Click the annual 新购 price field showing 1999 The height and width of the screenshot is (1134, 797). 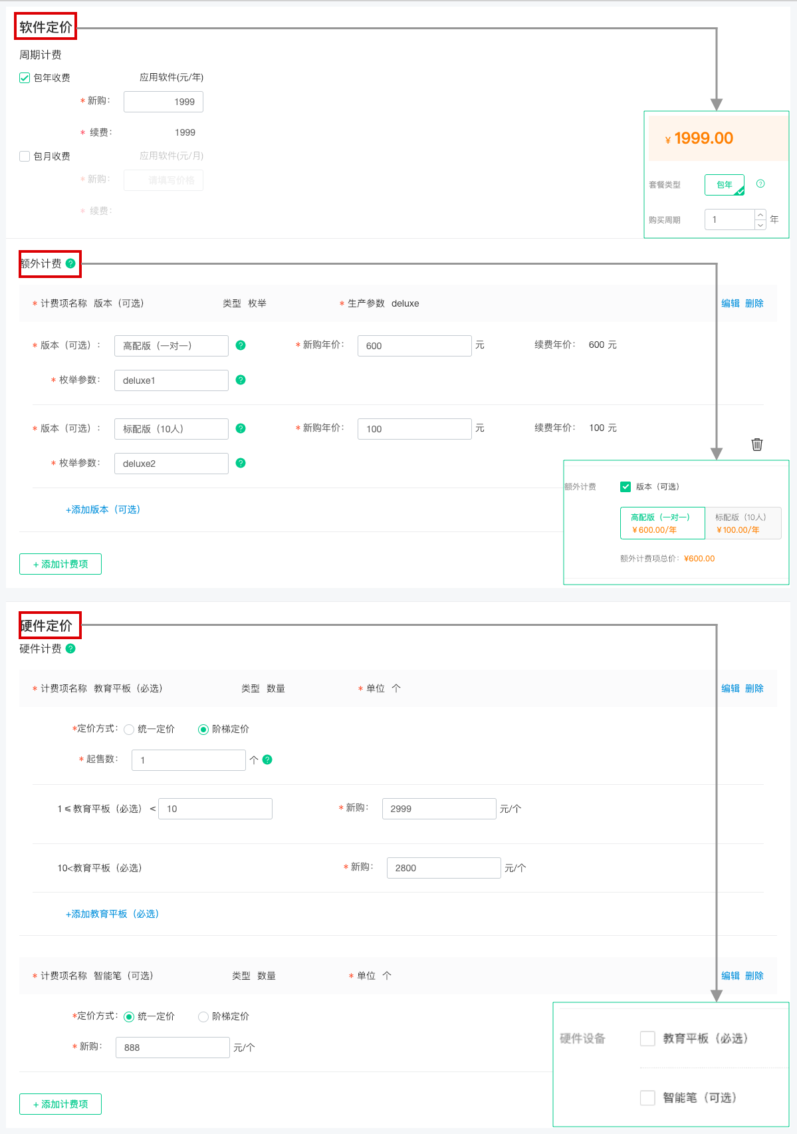164,102
